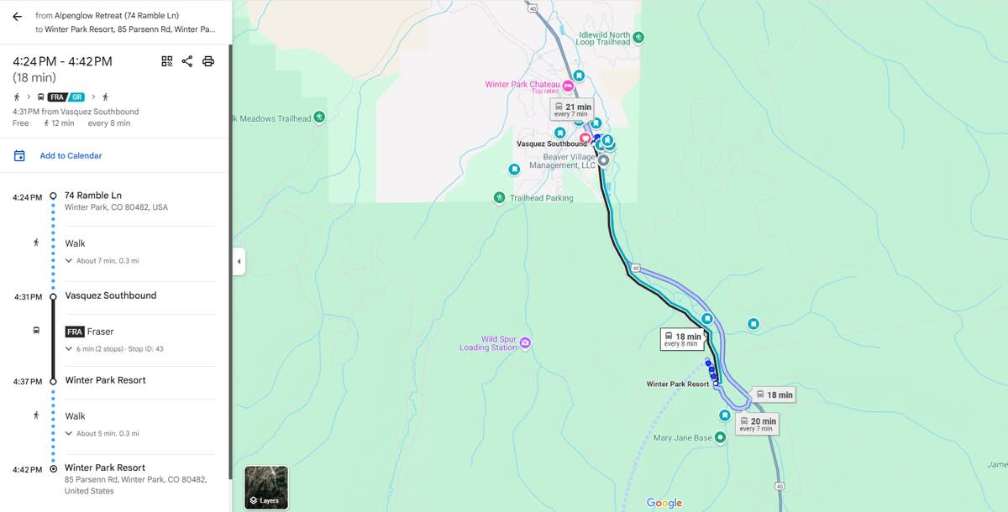Screen dimensions: 1008x512
Task: Share this transit route via share icon
Action: 187,61
